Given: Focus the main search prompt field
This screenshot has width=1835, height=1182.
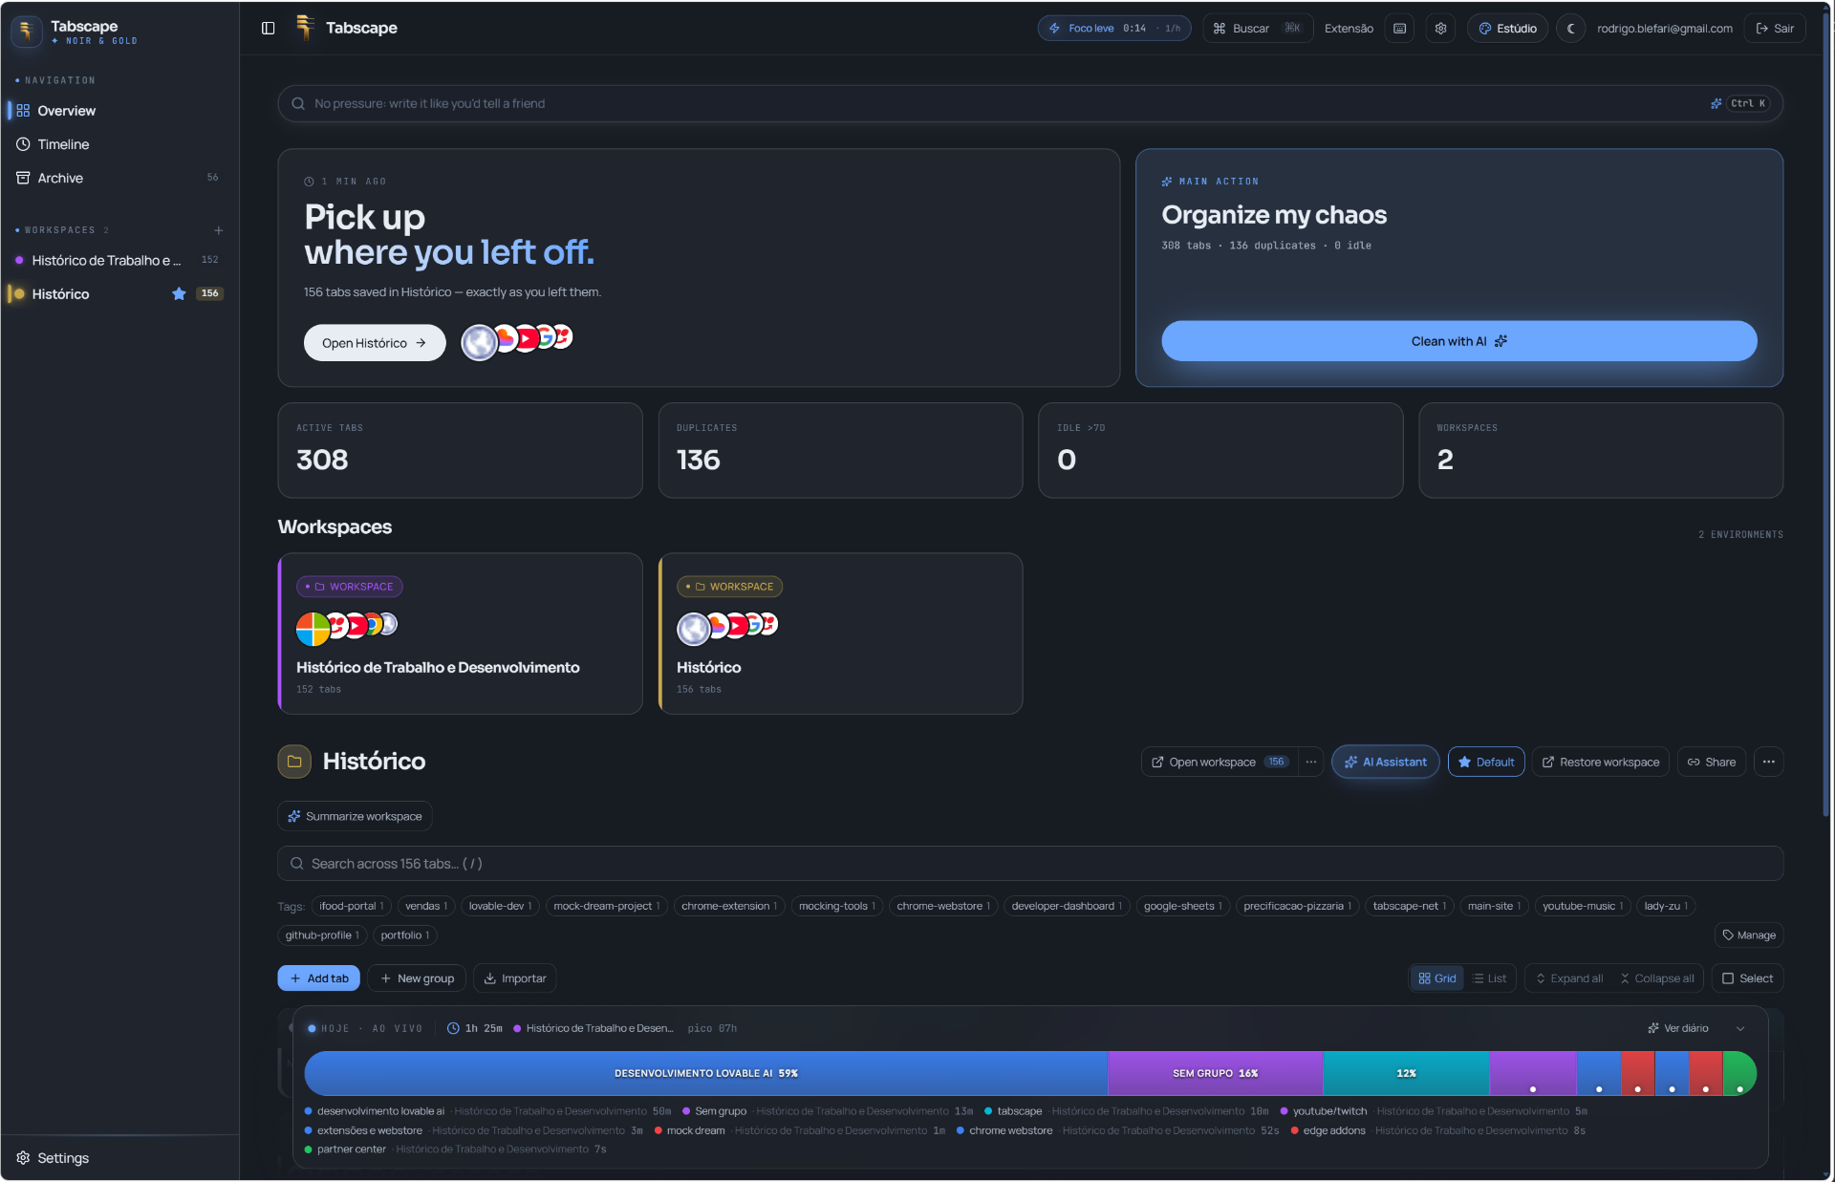Looking at the screenshot, I should coord(1030,104).
